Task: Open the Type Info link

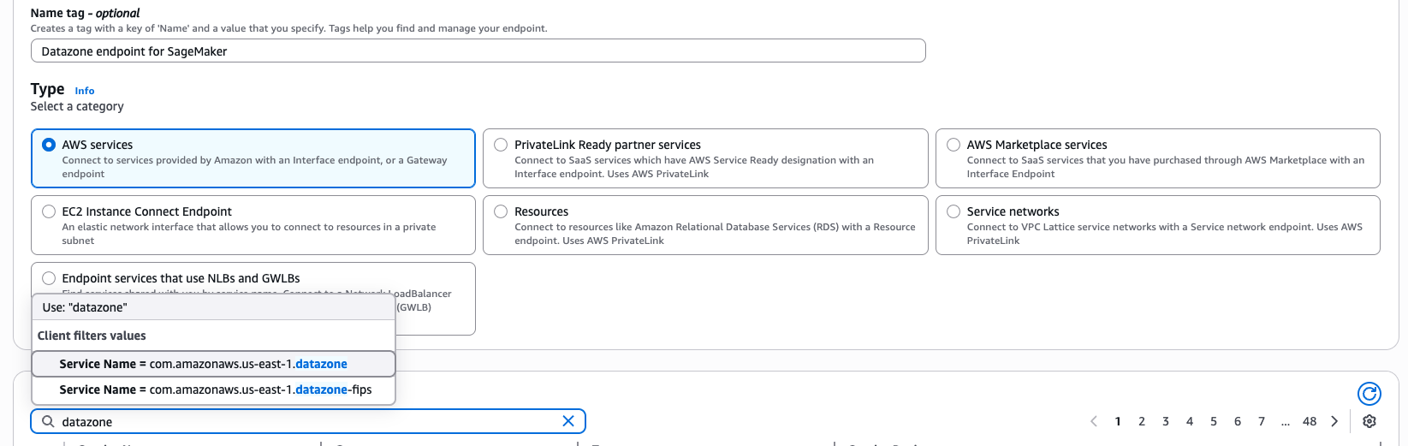Action: pos(85,91)
